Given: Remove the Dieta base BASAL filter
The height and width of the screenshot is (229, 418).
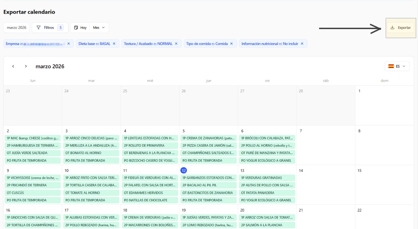Looking at the screenshot, I should (x=114, y=44).
